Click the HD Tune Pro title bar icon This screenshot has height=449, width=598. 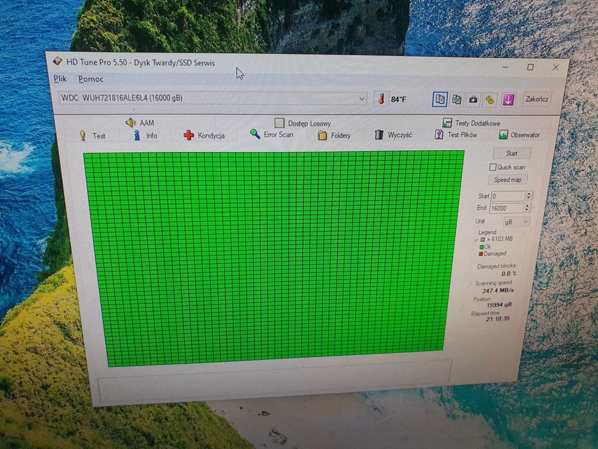[58, 61]
